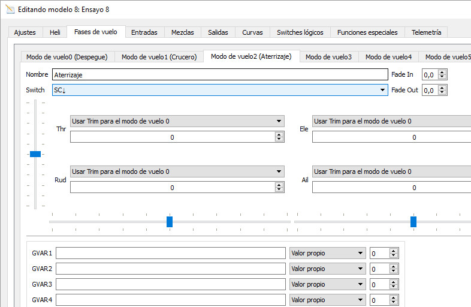Screen dimensions: 471x307
Task: Switch to the Entradas tab
Action: (144, 32)
